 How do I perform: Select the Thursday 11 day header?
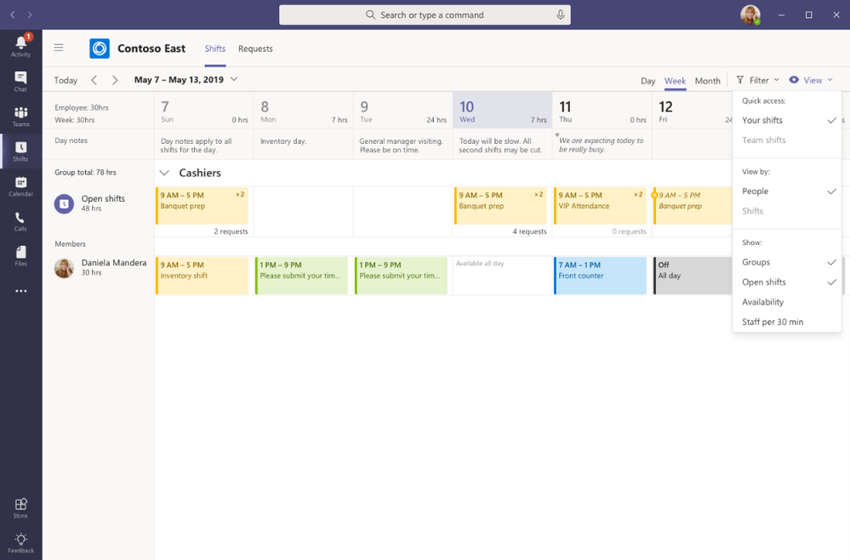pos(602,110)
